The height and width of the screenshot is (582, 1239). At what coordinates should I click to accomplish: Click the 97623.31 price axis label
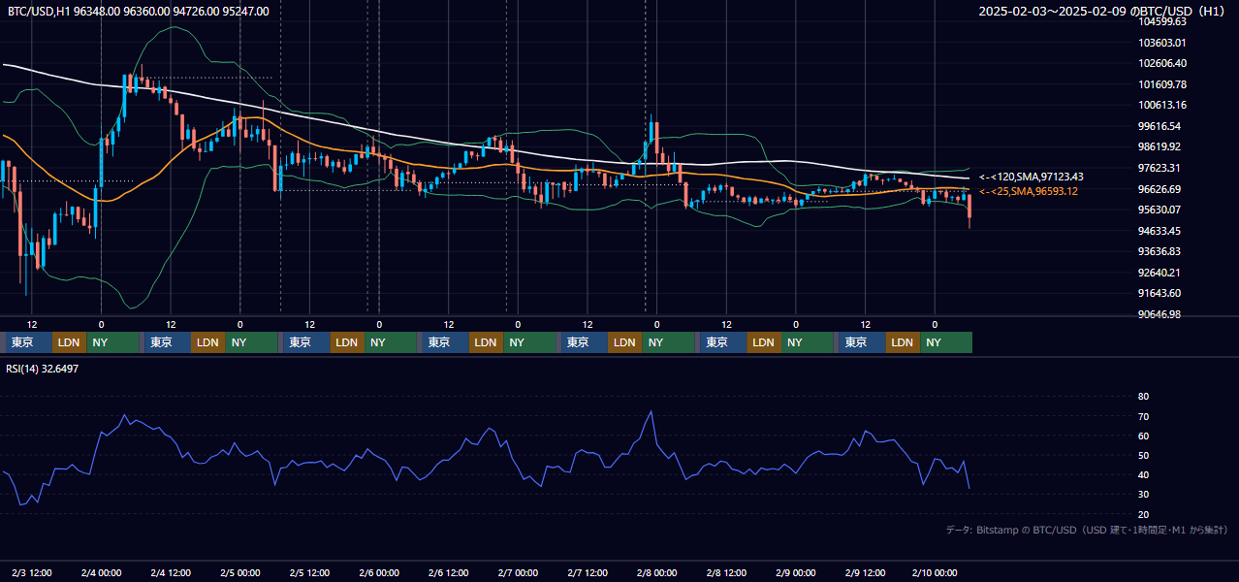tap(1160, 168)
